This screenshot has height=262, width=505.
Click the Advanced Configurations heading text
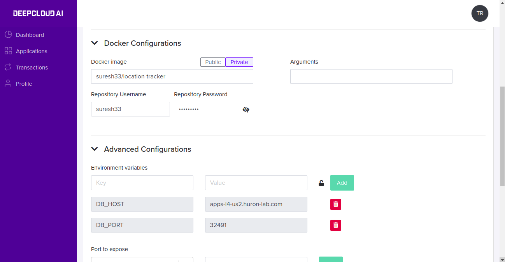(147, 149)
